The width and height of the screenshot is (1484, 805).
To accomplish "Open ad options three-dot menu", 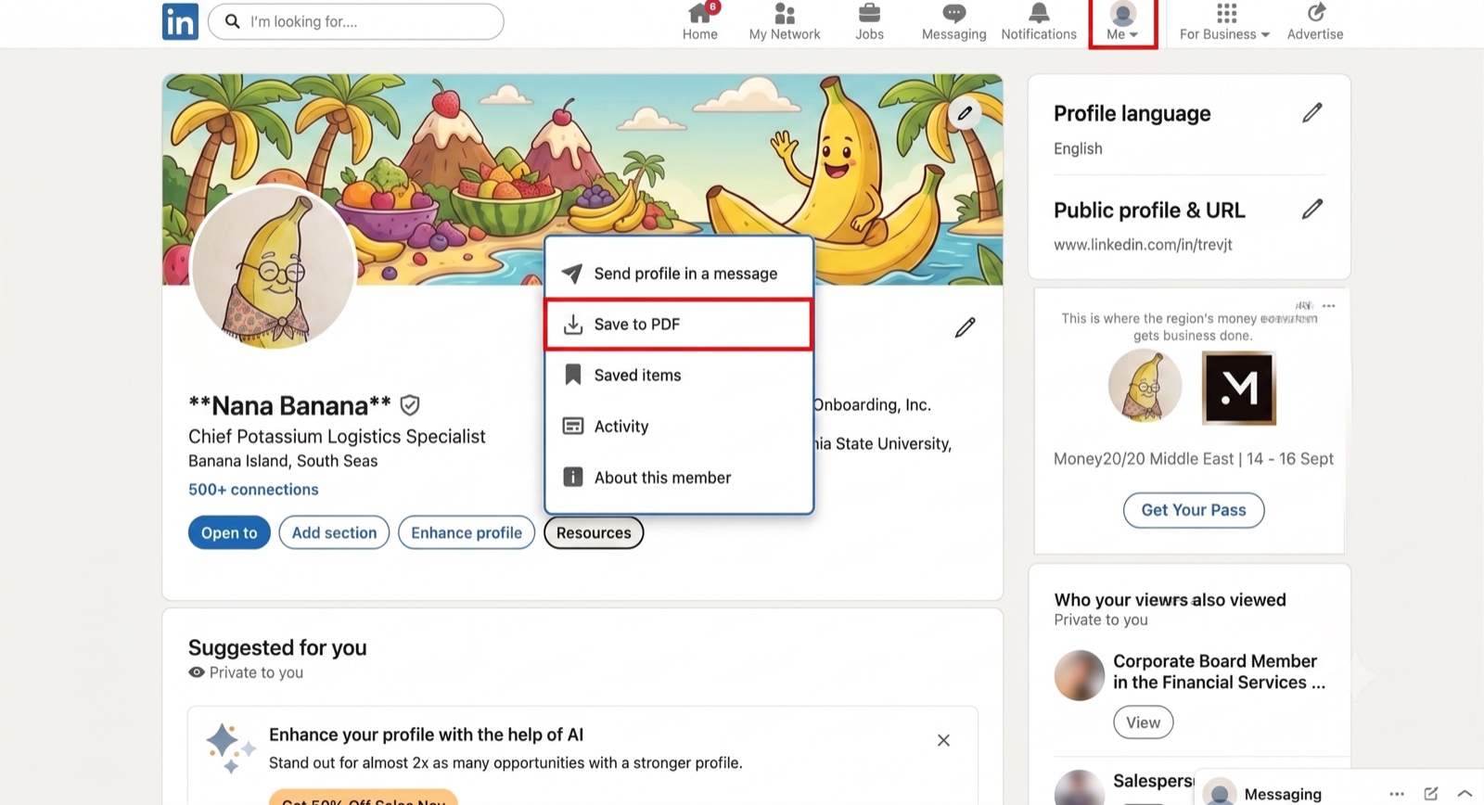I will click(1329, 306).
